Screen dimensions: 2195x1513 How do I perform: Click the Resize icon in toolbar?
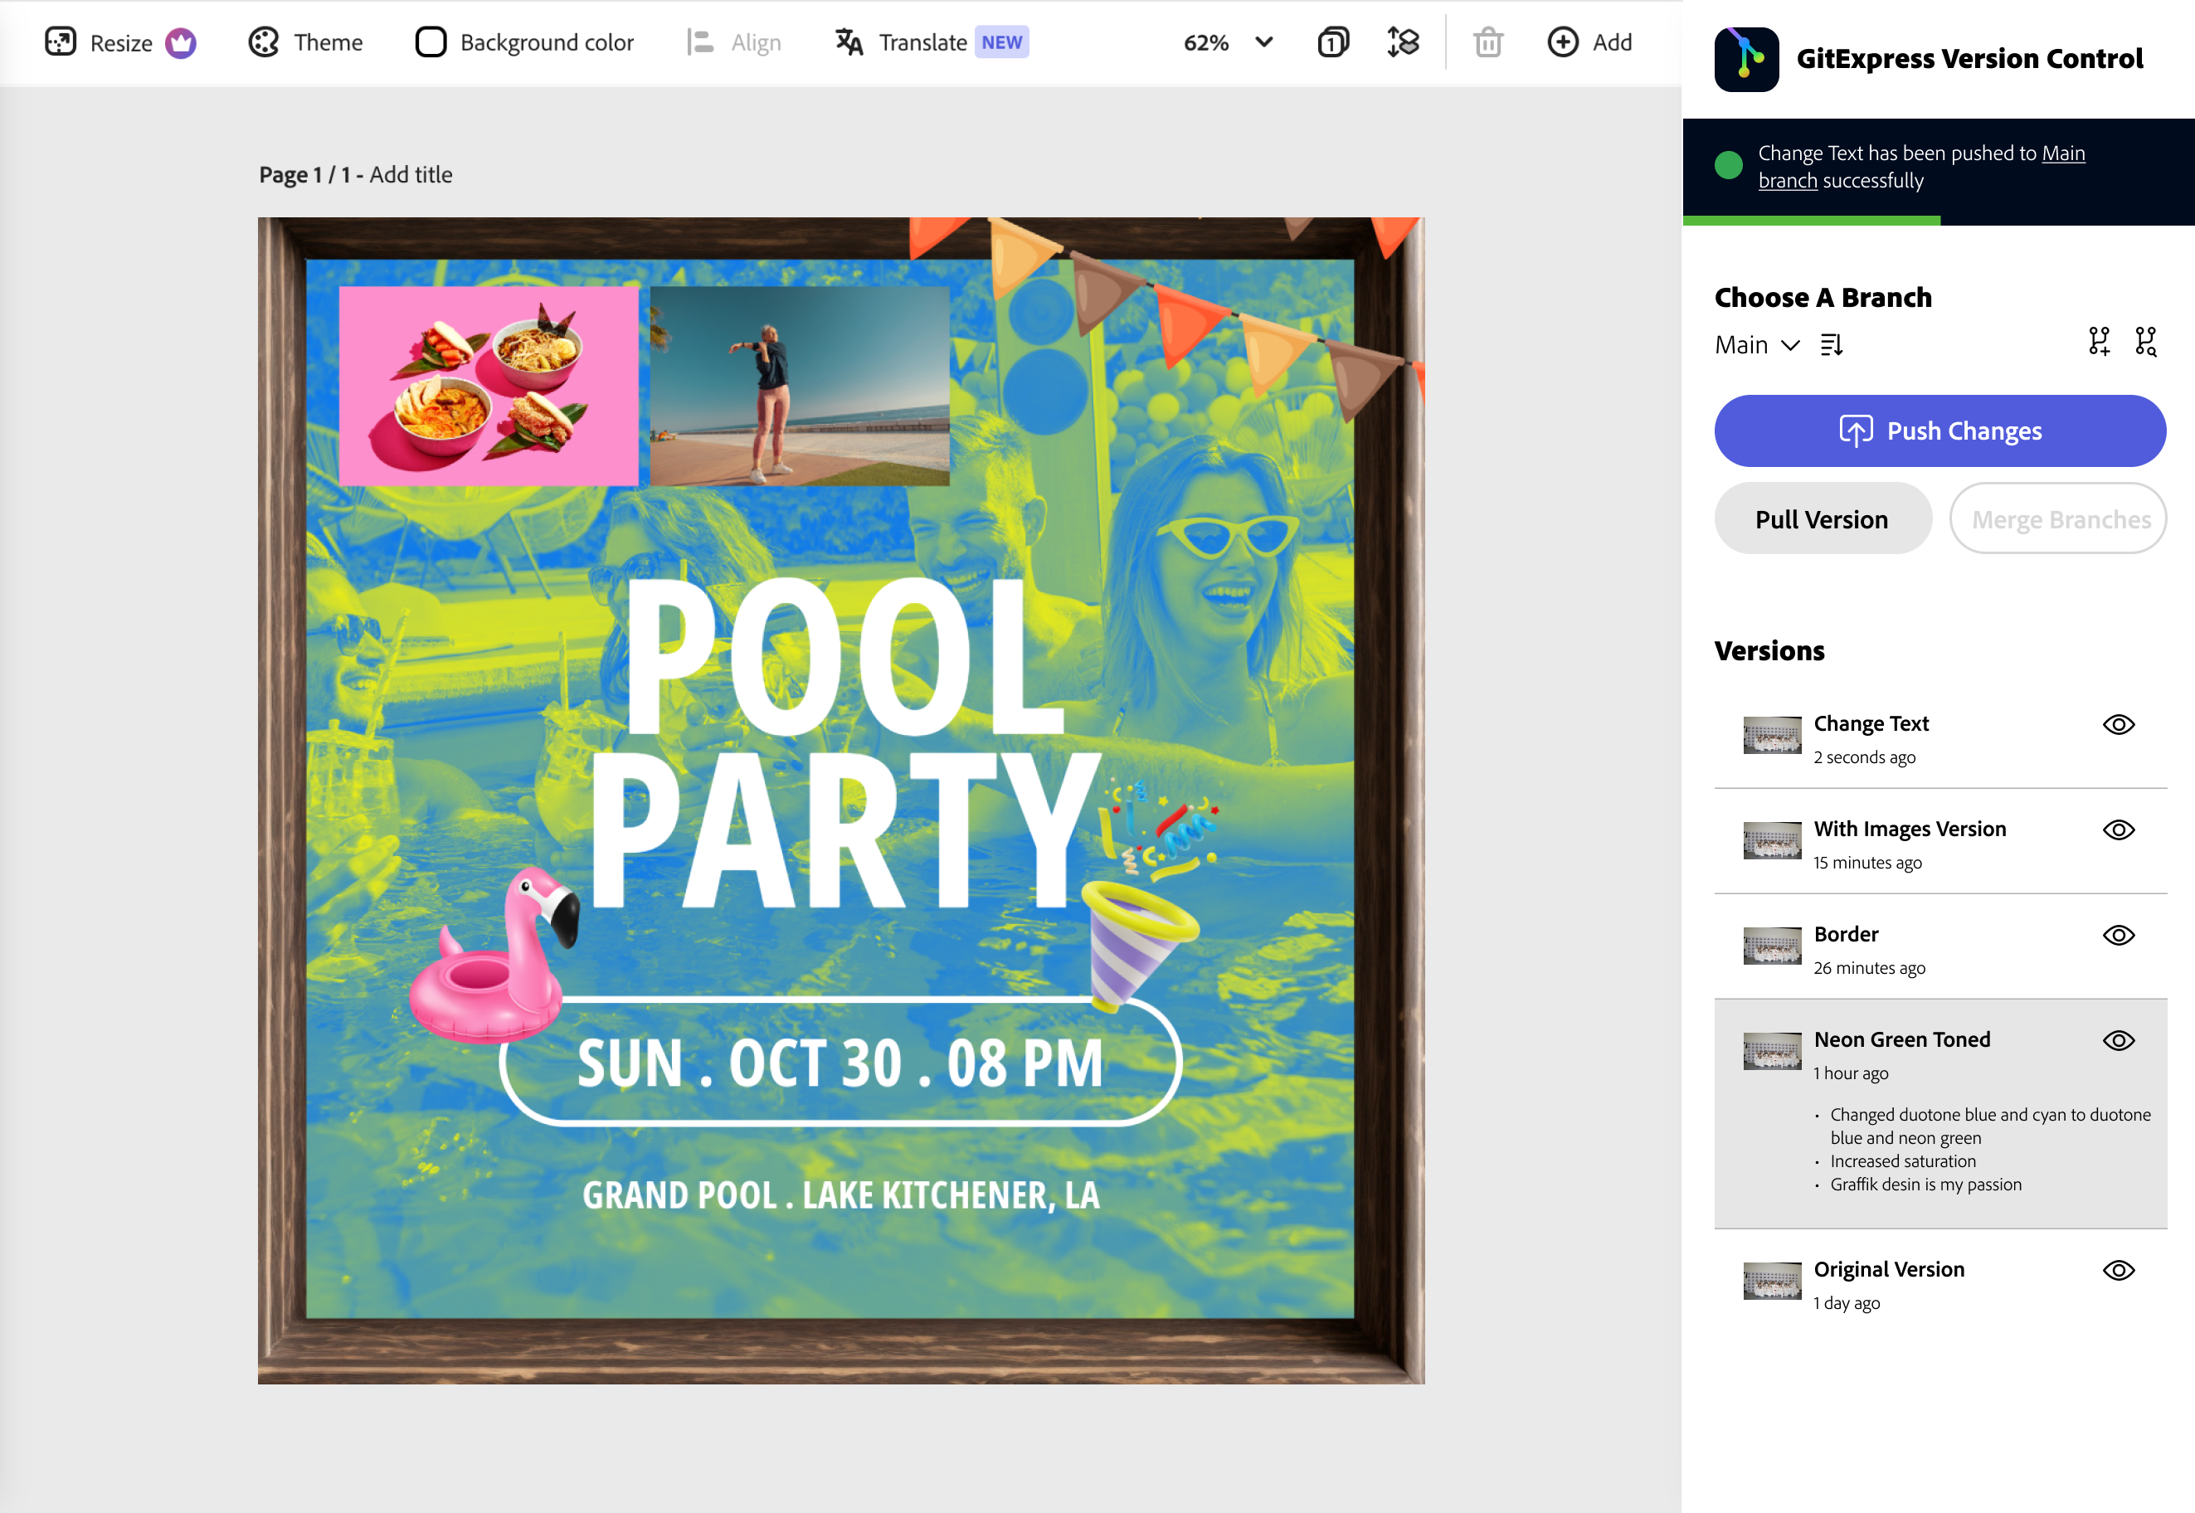(61, 41)
